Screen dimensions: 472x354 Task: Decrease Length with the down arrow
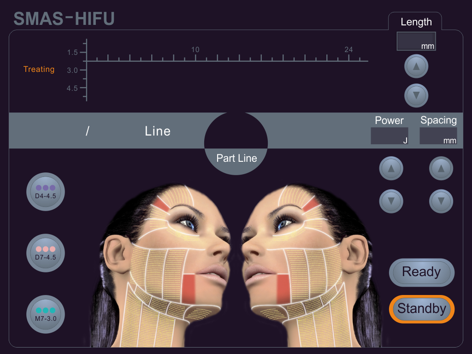(x=416, y=95)
